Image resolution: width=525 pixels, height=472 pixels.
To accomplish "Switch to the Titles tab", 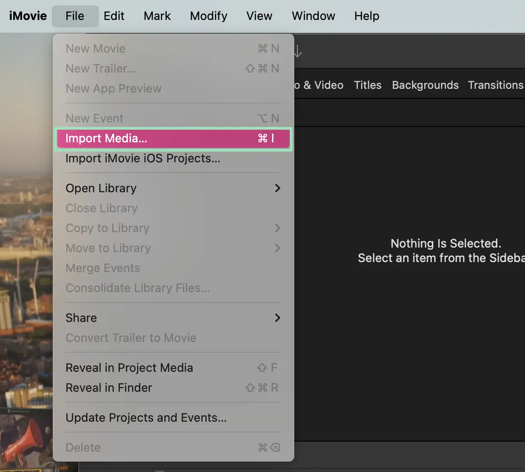I will (367, 85).
